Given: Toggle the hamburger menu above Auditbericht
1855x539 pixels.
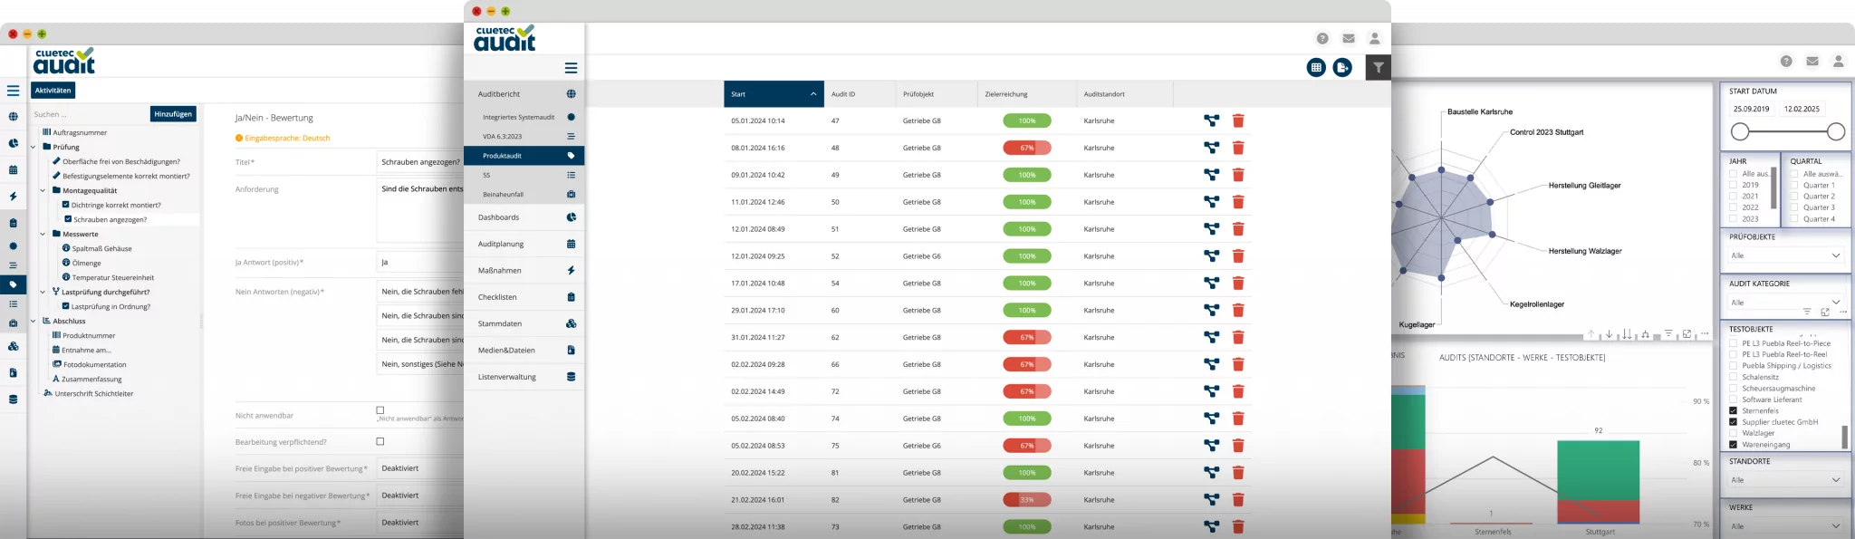Looking at the screenshot, I should point(571,68).
